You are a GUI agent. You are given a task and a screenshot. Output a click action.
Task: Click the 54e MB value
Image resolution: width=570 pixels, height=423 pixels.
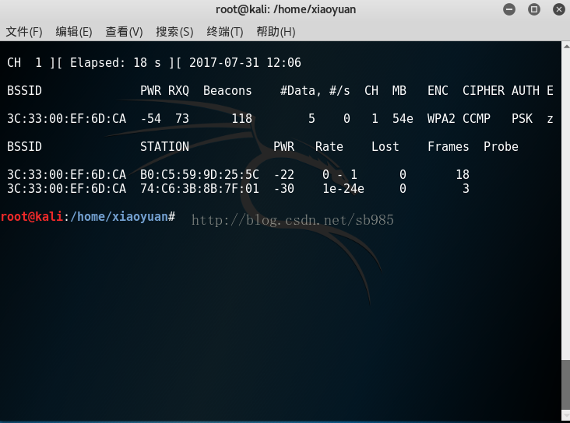click(x=403, y=118)
